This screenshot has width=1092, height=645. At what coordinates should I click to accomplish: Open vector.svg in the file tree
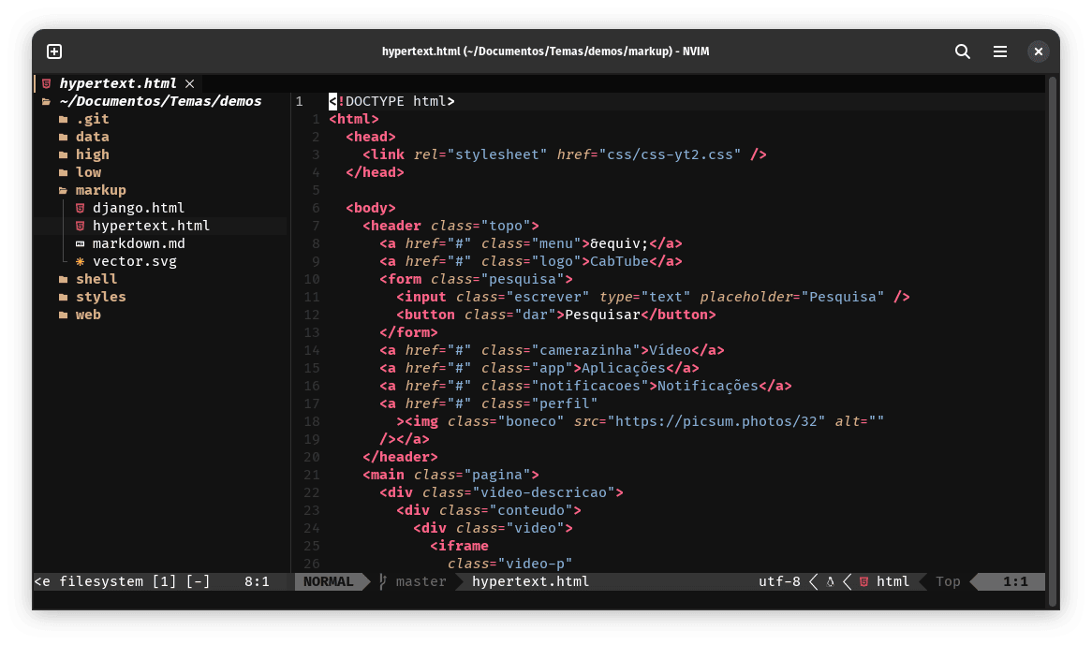(x=135, y=261)
